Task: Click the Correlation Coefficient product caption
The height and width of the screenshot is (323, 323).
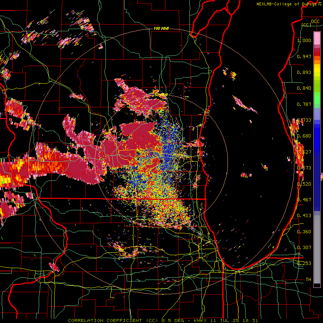Action: pyautogui.click(x=163, y=320)
